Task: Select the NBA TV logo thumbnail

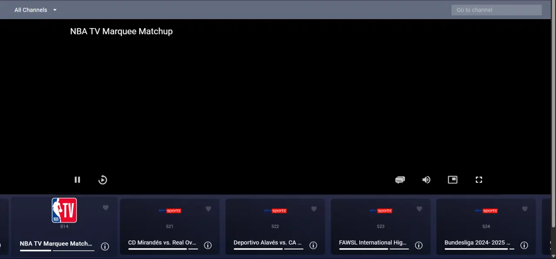Action: (64, 210)
